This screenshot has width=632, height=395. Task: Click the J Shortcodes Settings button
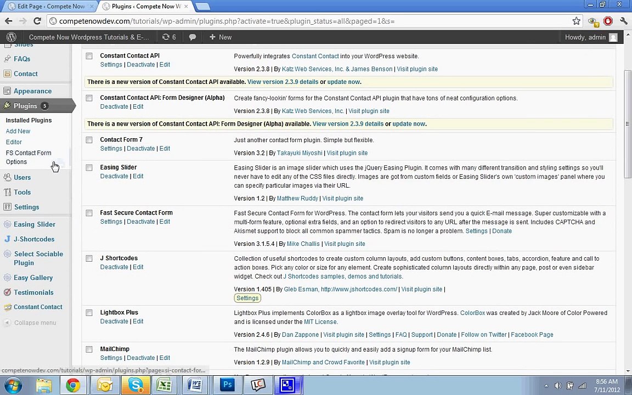tap(247, 298)
